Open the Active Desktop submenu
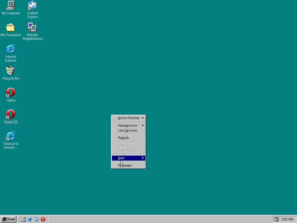This screenshot has height=223, width=297. tap(128, 118)
